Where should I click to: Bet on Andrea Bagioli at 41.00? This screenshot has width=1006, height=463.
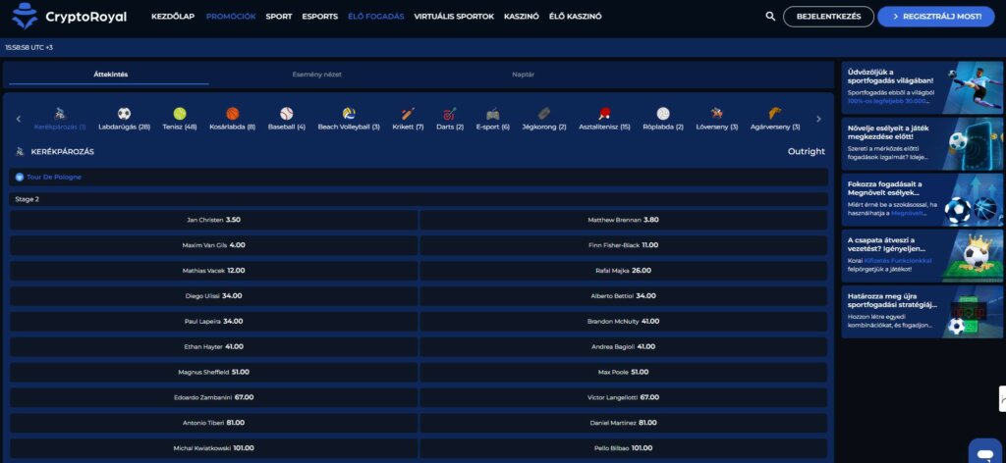624,346
